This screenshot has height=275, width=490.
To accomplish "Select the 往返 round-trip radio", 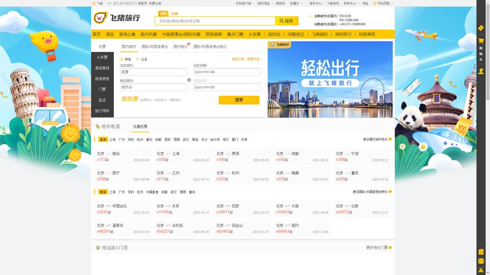I will pyautogui.click(x=137, y=59).
